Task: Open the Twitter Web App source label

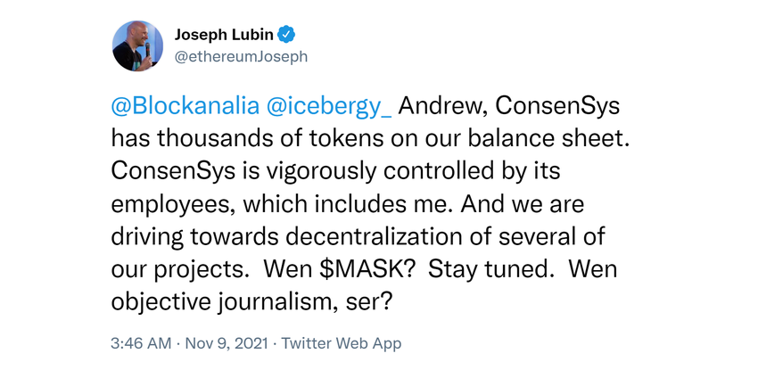Action: pos(342,344)
